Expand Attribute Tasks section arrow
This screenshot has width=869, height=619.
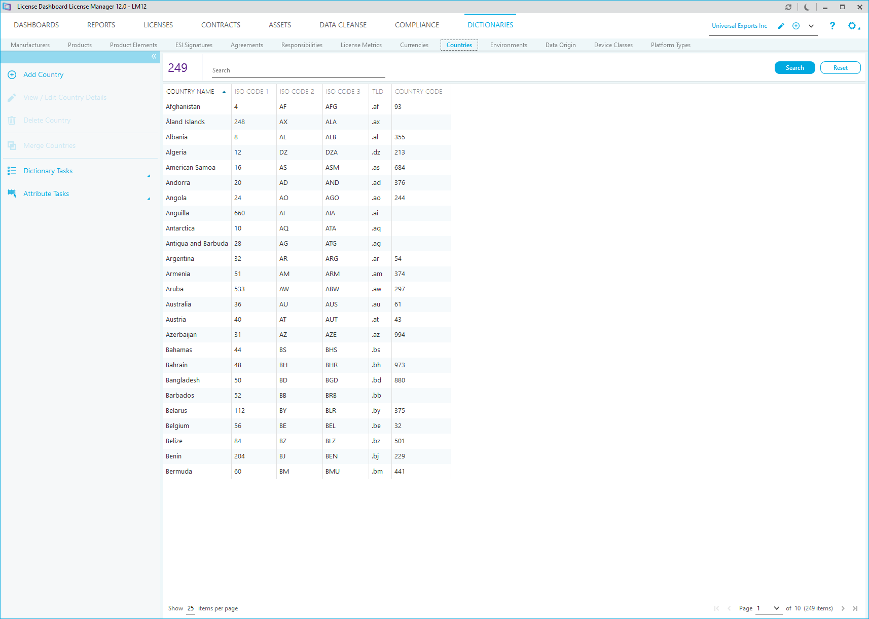(x=149, y=199)
